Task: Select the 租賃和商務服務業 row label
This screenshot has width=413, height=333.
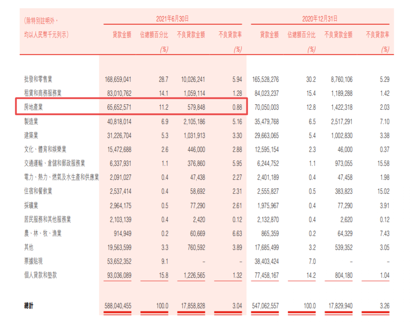Action: 43,93
